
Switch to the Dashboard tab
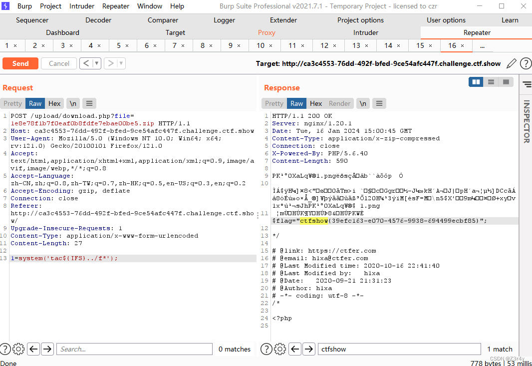click(63, 32)
